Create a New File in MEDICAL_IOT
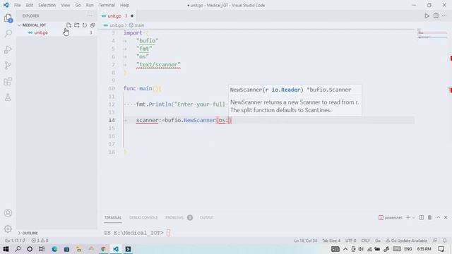The height and width of the screenshot is (254, 452). click(x=69, y=25)
